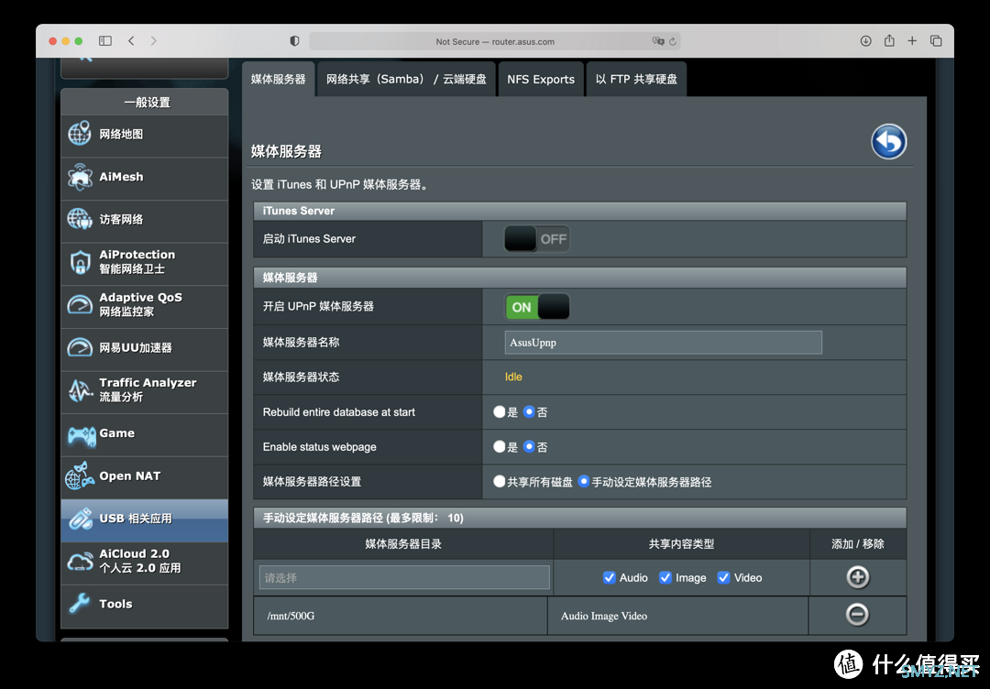Uncheck the Image checkbox
This screenshot has width=990, height=689.
pyautogui.click(x=665, y=578)
